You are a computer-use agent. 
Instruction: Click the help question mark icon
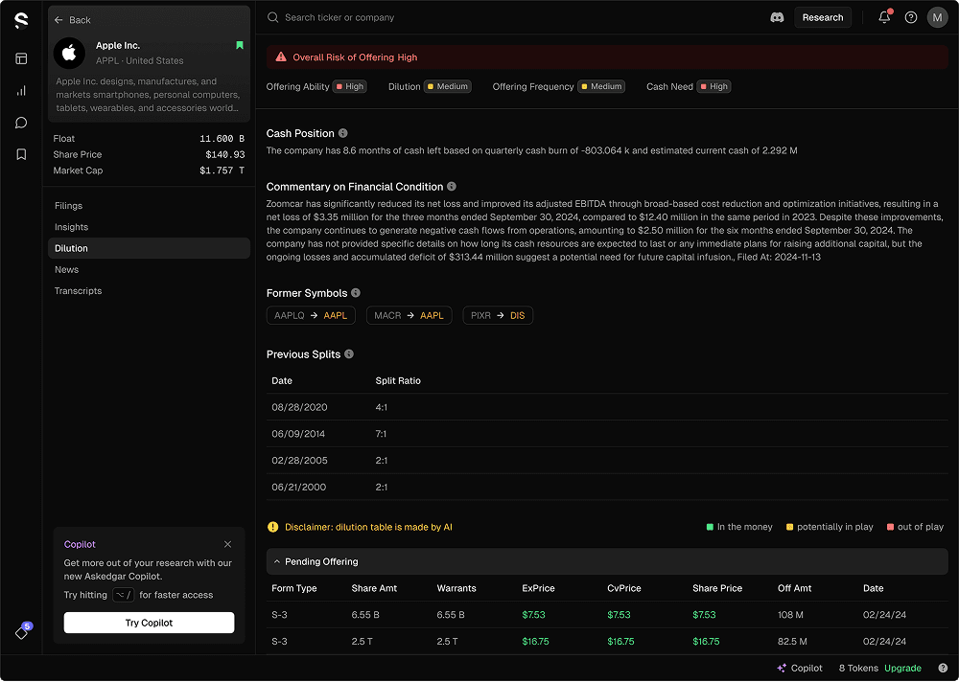click(910, 17)
